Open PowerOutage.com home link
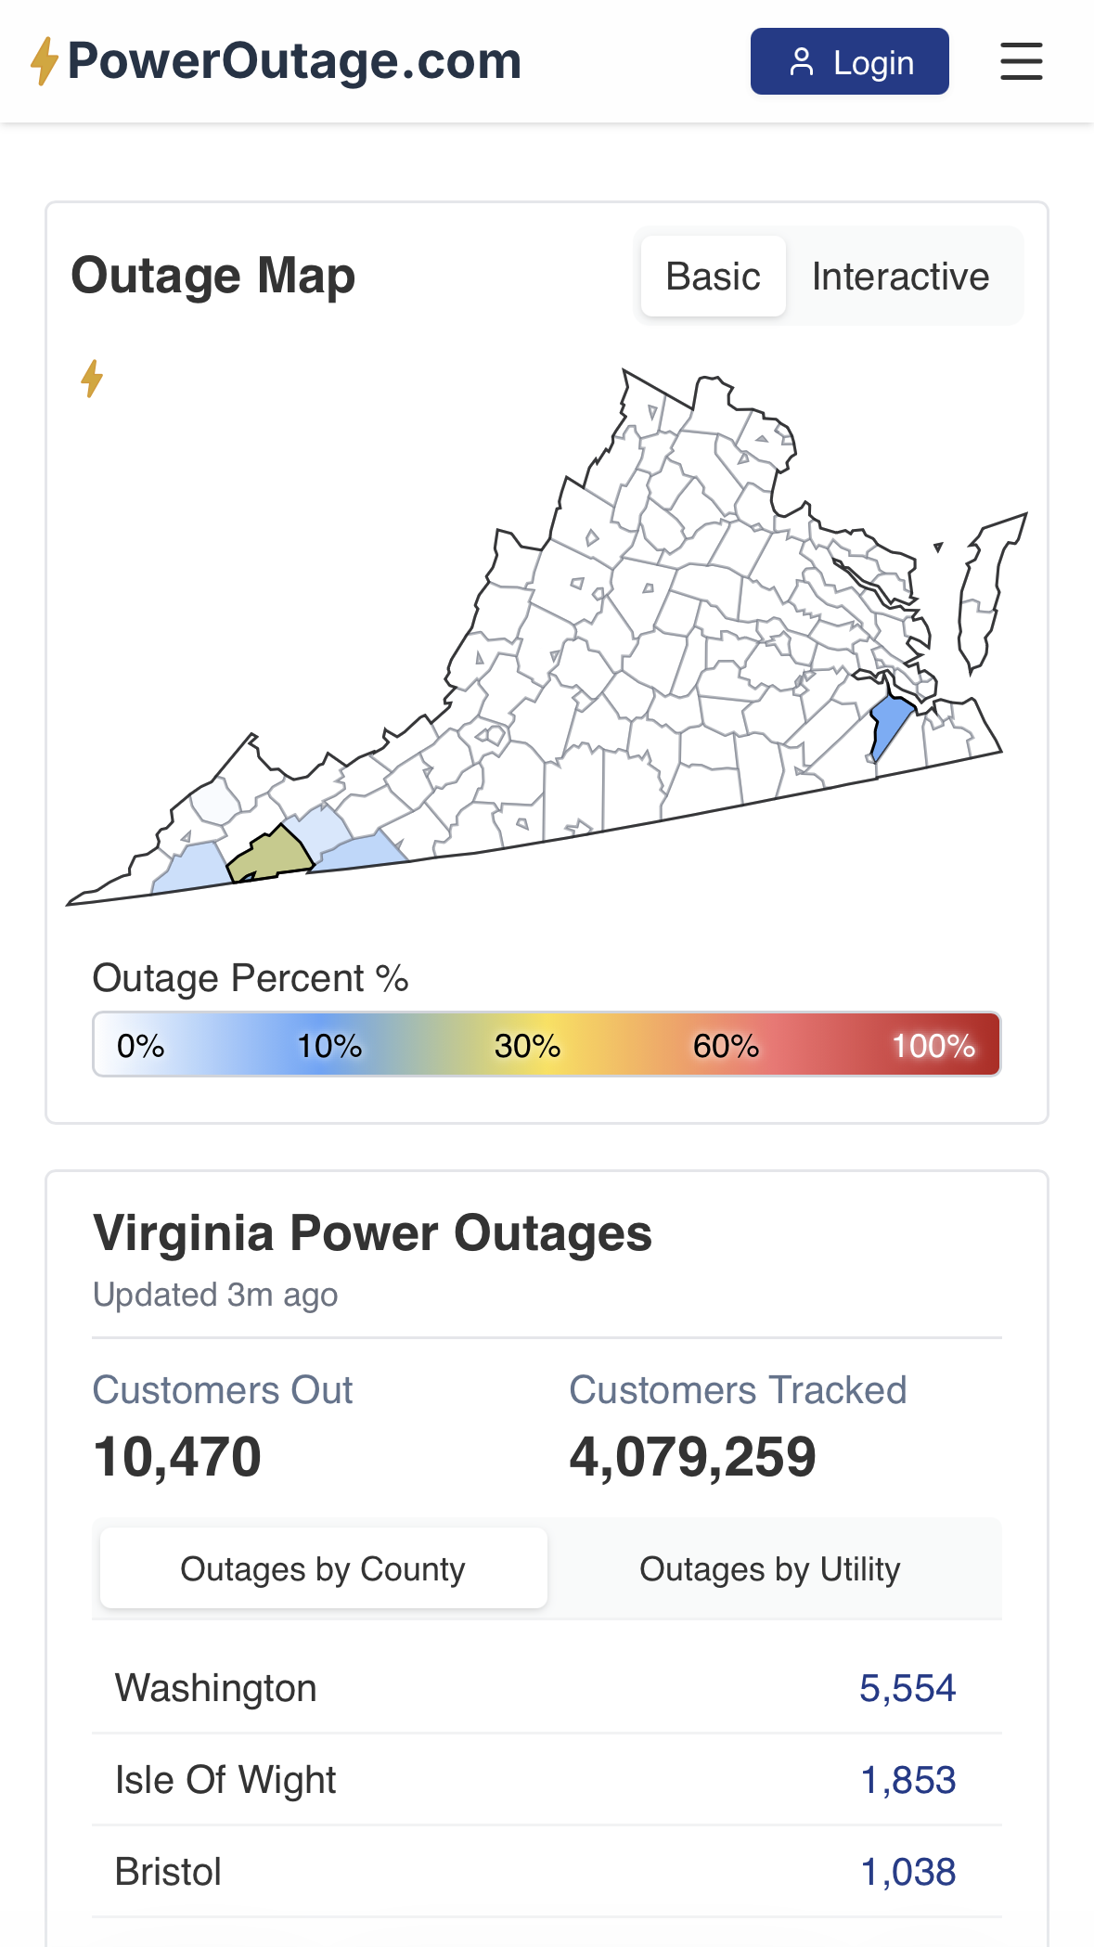Image resolution: width=1094 pixels, height=1947 pixels. tap(293, 61)
